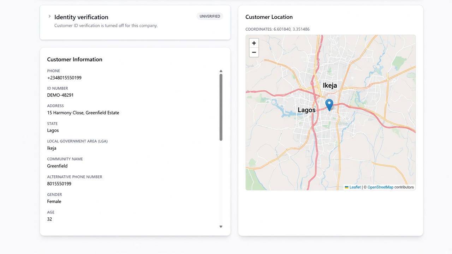Click address 15 Harmony Close, Greenfield Estate
Screen dimensions: 452x254
point(83,113)
